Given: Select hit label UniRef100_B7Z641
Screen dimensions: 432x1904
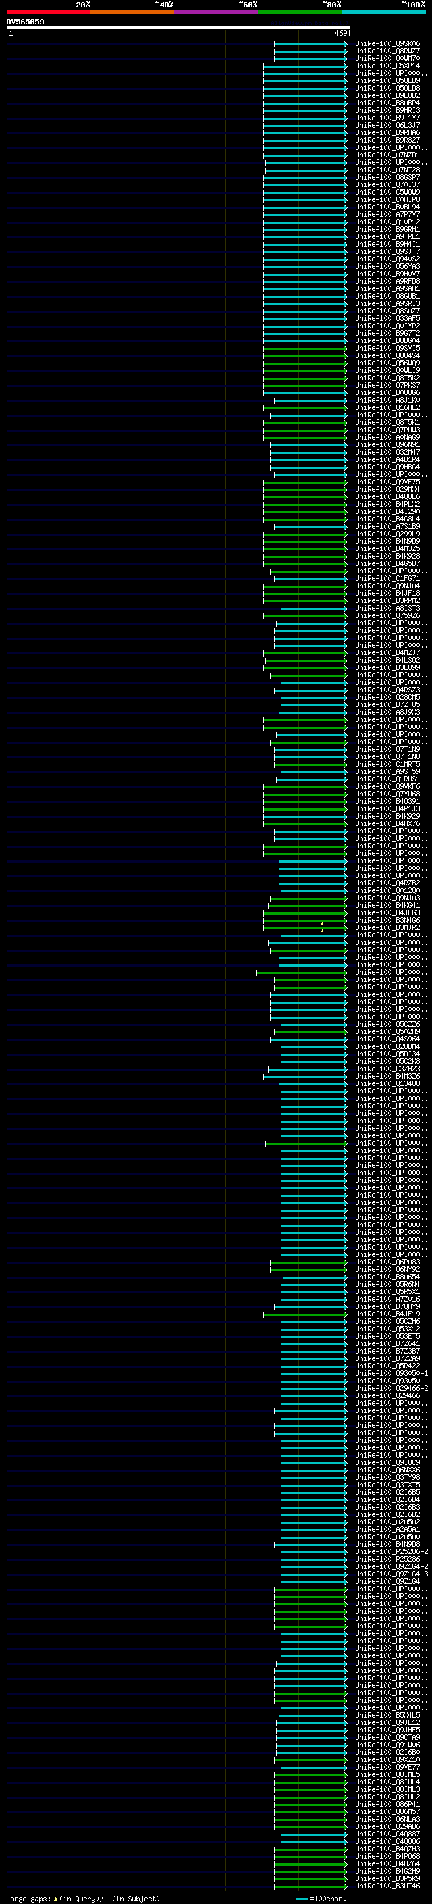Looking at the screenshot, I should (387, 1343).
